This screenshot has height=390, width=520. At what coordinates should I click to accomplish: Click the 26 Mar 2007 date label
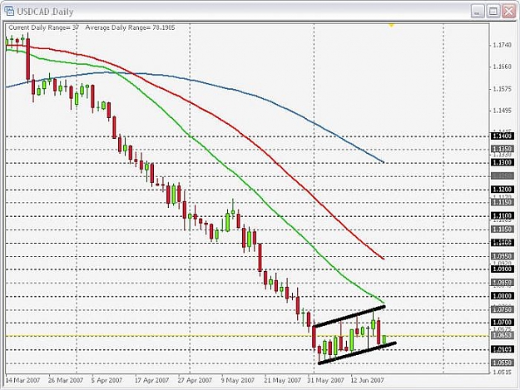pyautogui.click(x=66, y=380)
